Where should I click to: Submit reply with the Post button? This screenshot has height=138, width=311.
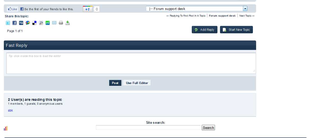pyautogui.click(x=115, y=83)
